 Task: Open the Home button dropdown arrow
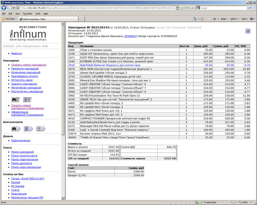pos(198,19)
